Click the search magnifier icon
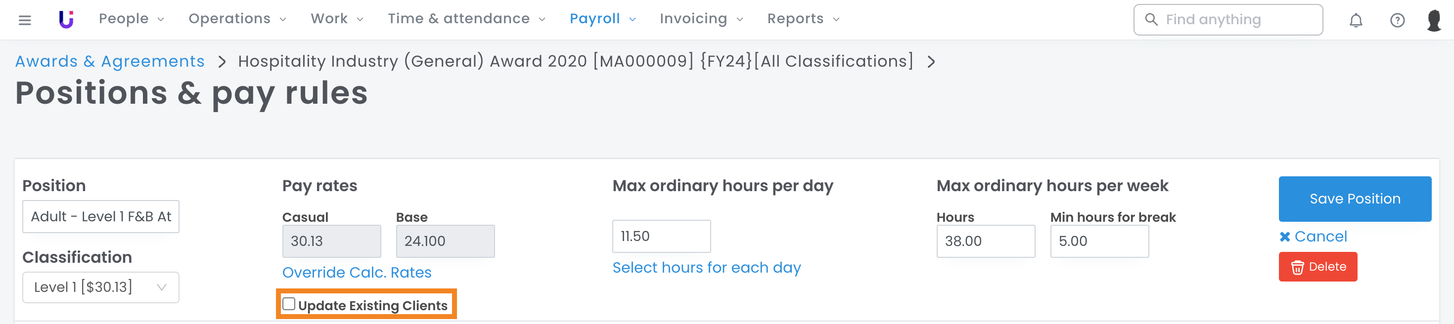Image resolution: width=1454 pixels, height=324 pixels. click(1151, 20)
